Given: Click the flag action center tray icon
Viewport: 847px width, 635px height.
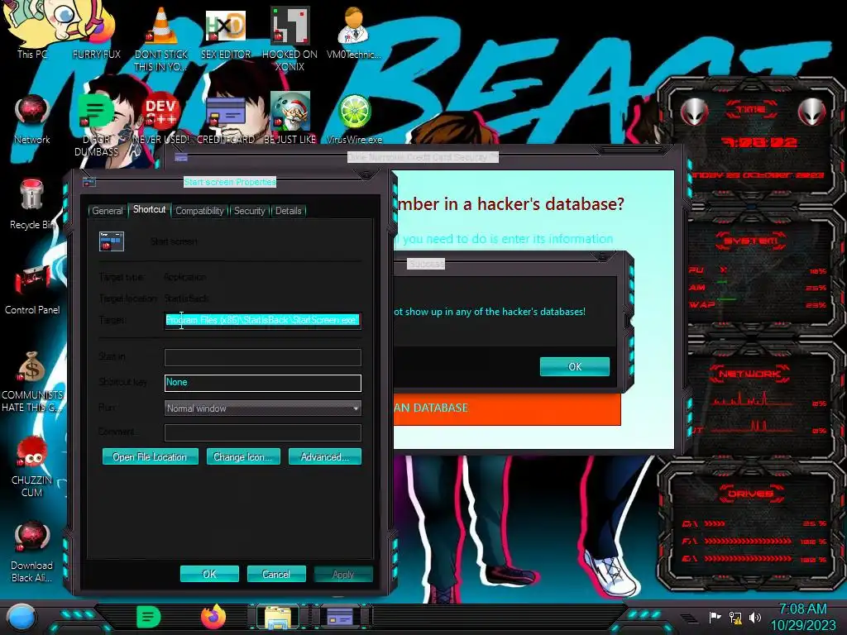Looking at the screenshot, I should [715, 617].
